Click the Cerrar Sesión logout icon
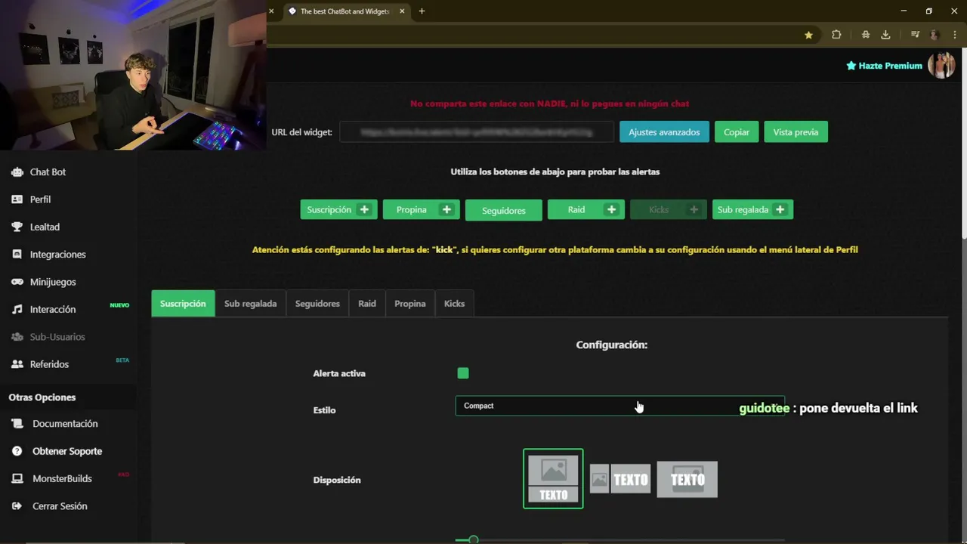967x544 pixels. [17, 506]
